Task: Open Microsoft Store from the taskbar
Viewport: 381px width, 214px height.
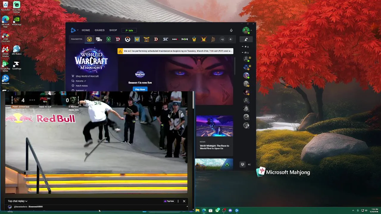Action: (x=210, y=210)
